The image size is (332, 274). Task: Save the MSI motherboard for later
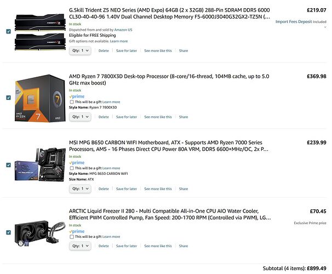127,189
